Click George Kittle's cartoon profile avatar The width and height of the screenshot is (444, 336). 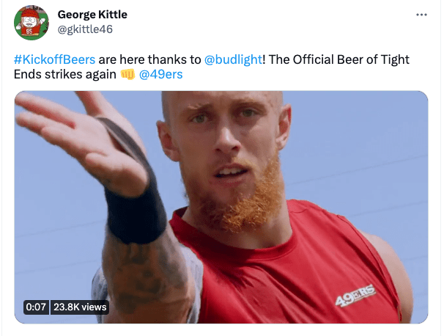coord(32,23)
